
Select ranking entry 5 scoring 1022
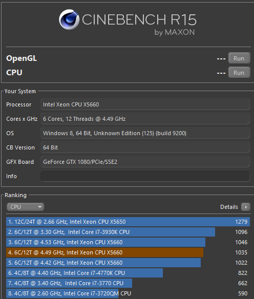[x=128, y=263]
